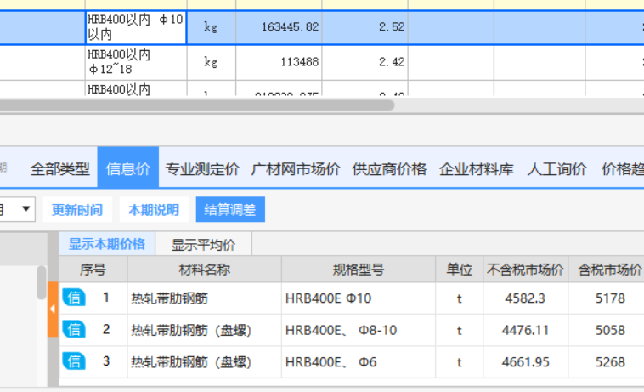Select the 信息价 tab
The width and height of the screenshot is (644, 392).
click(x=128, y=168)
